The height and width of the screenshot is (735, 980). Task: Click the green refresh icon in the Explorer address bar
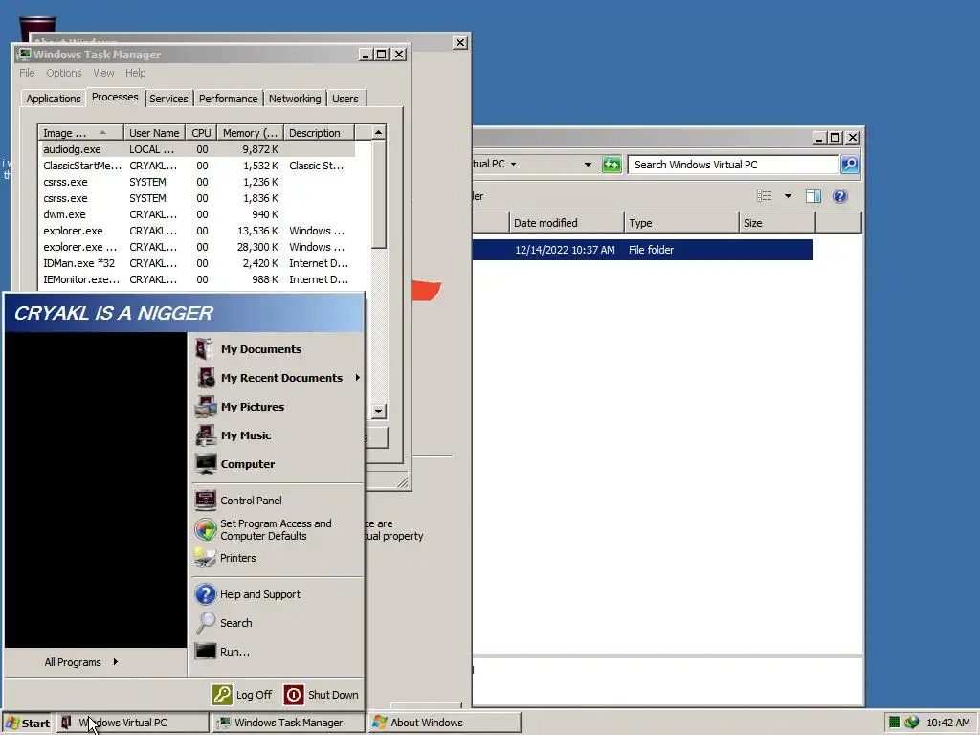612,165
